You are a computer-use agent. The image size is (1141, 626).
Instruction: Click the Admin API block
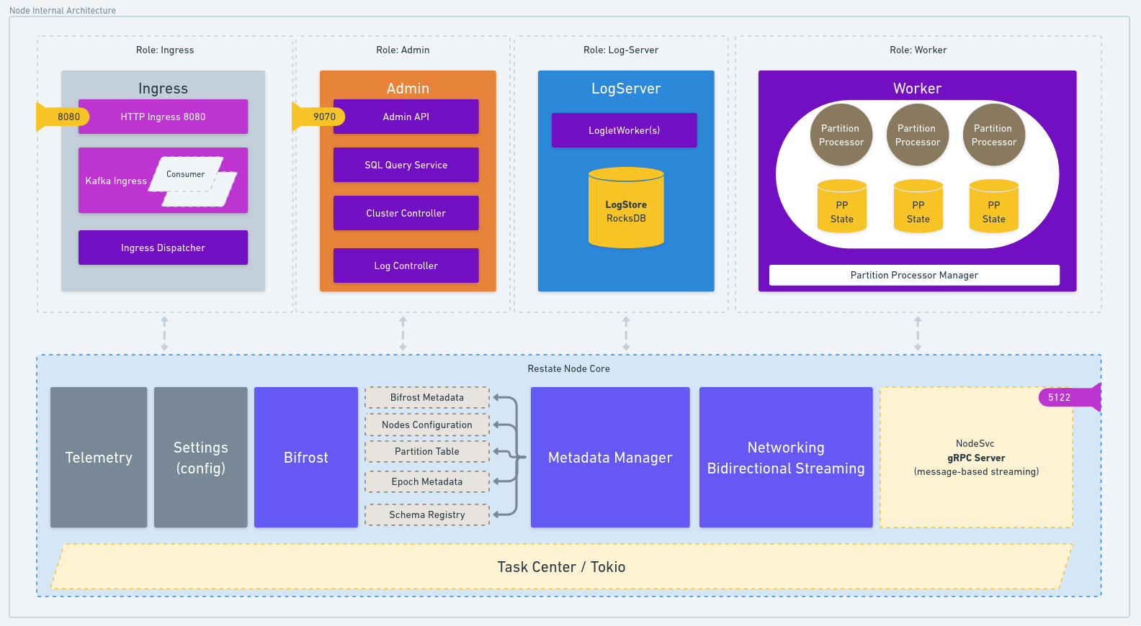pyautogui.click(x=406, y=117)
